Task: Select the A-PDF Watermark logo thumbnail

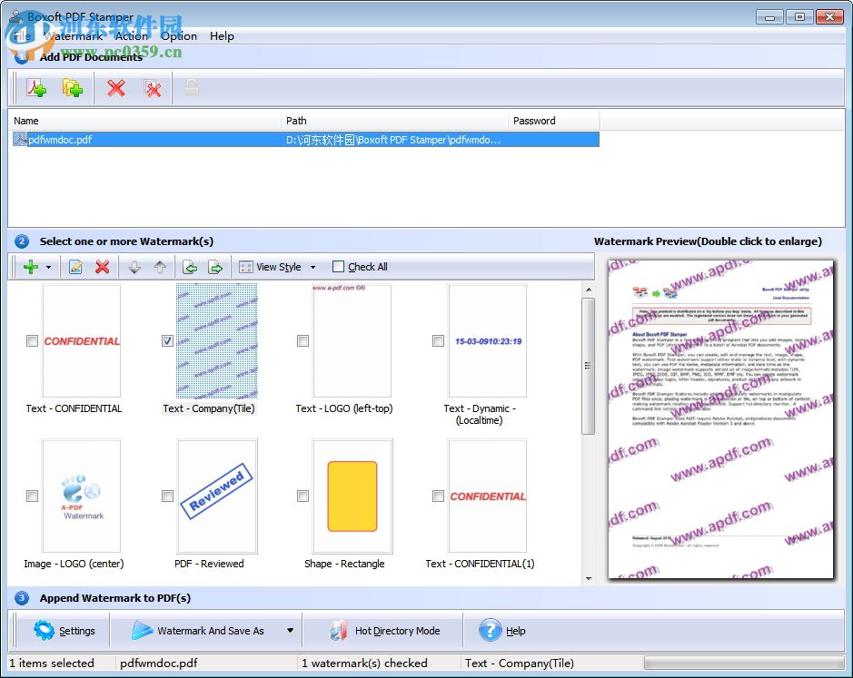Action: [x=82, y=496]
